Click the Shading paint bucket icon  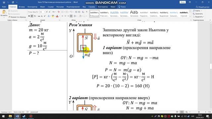click(80, 16)
